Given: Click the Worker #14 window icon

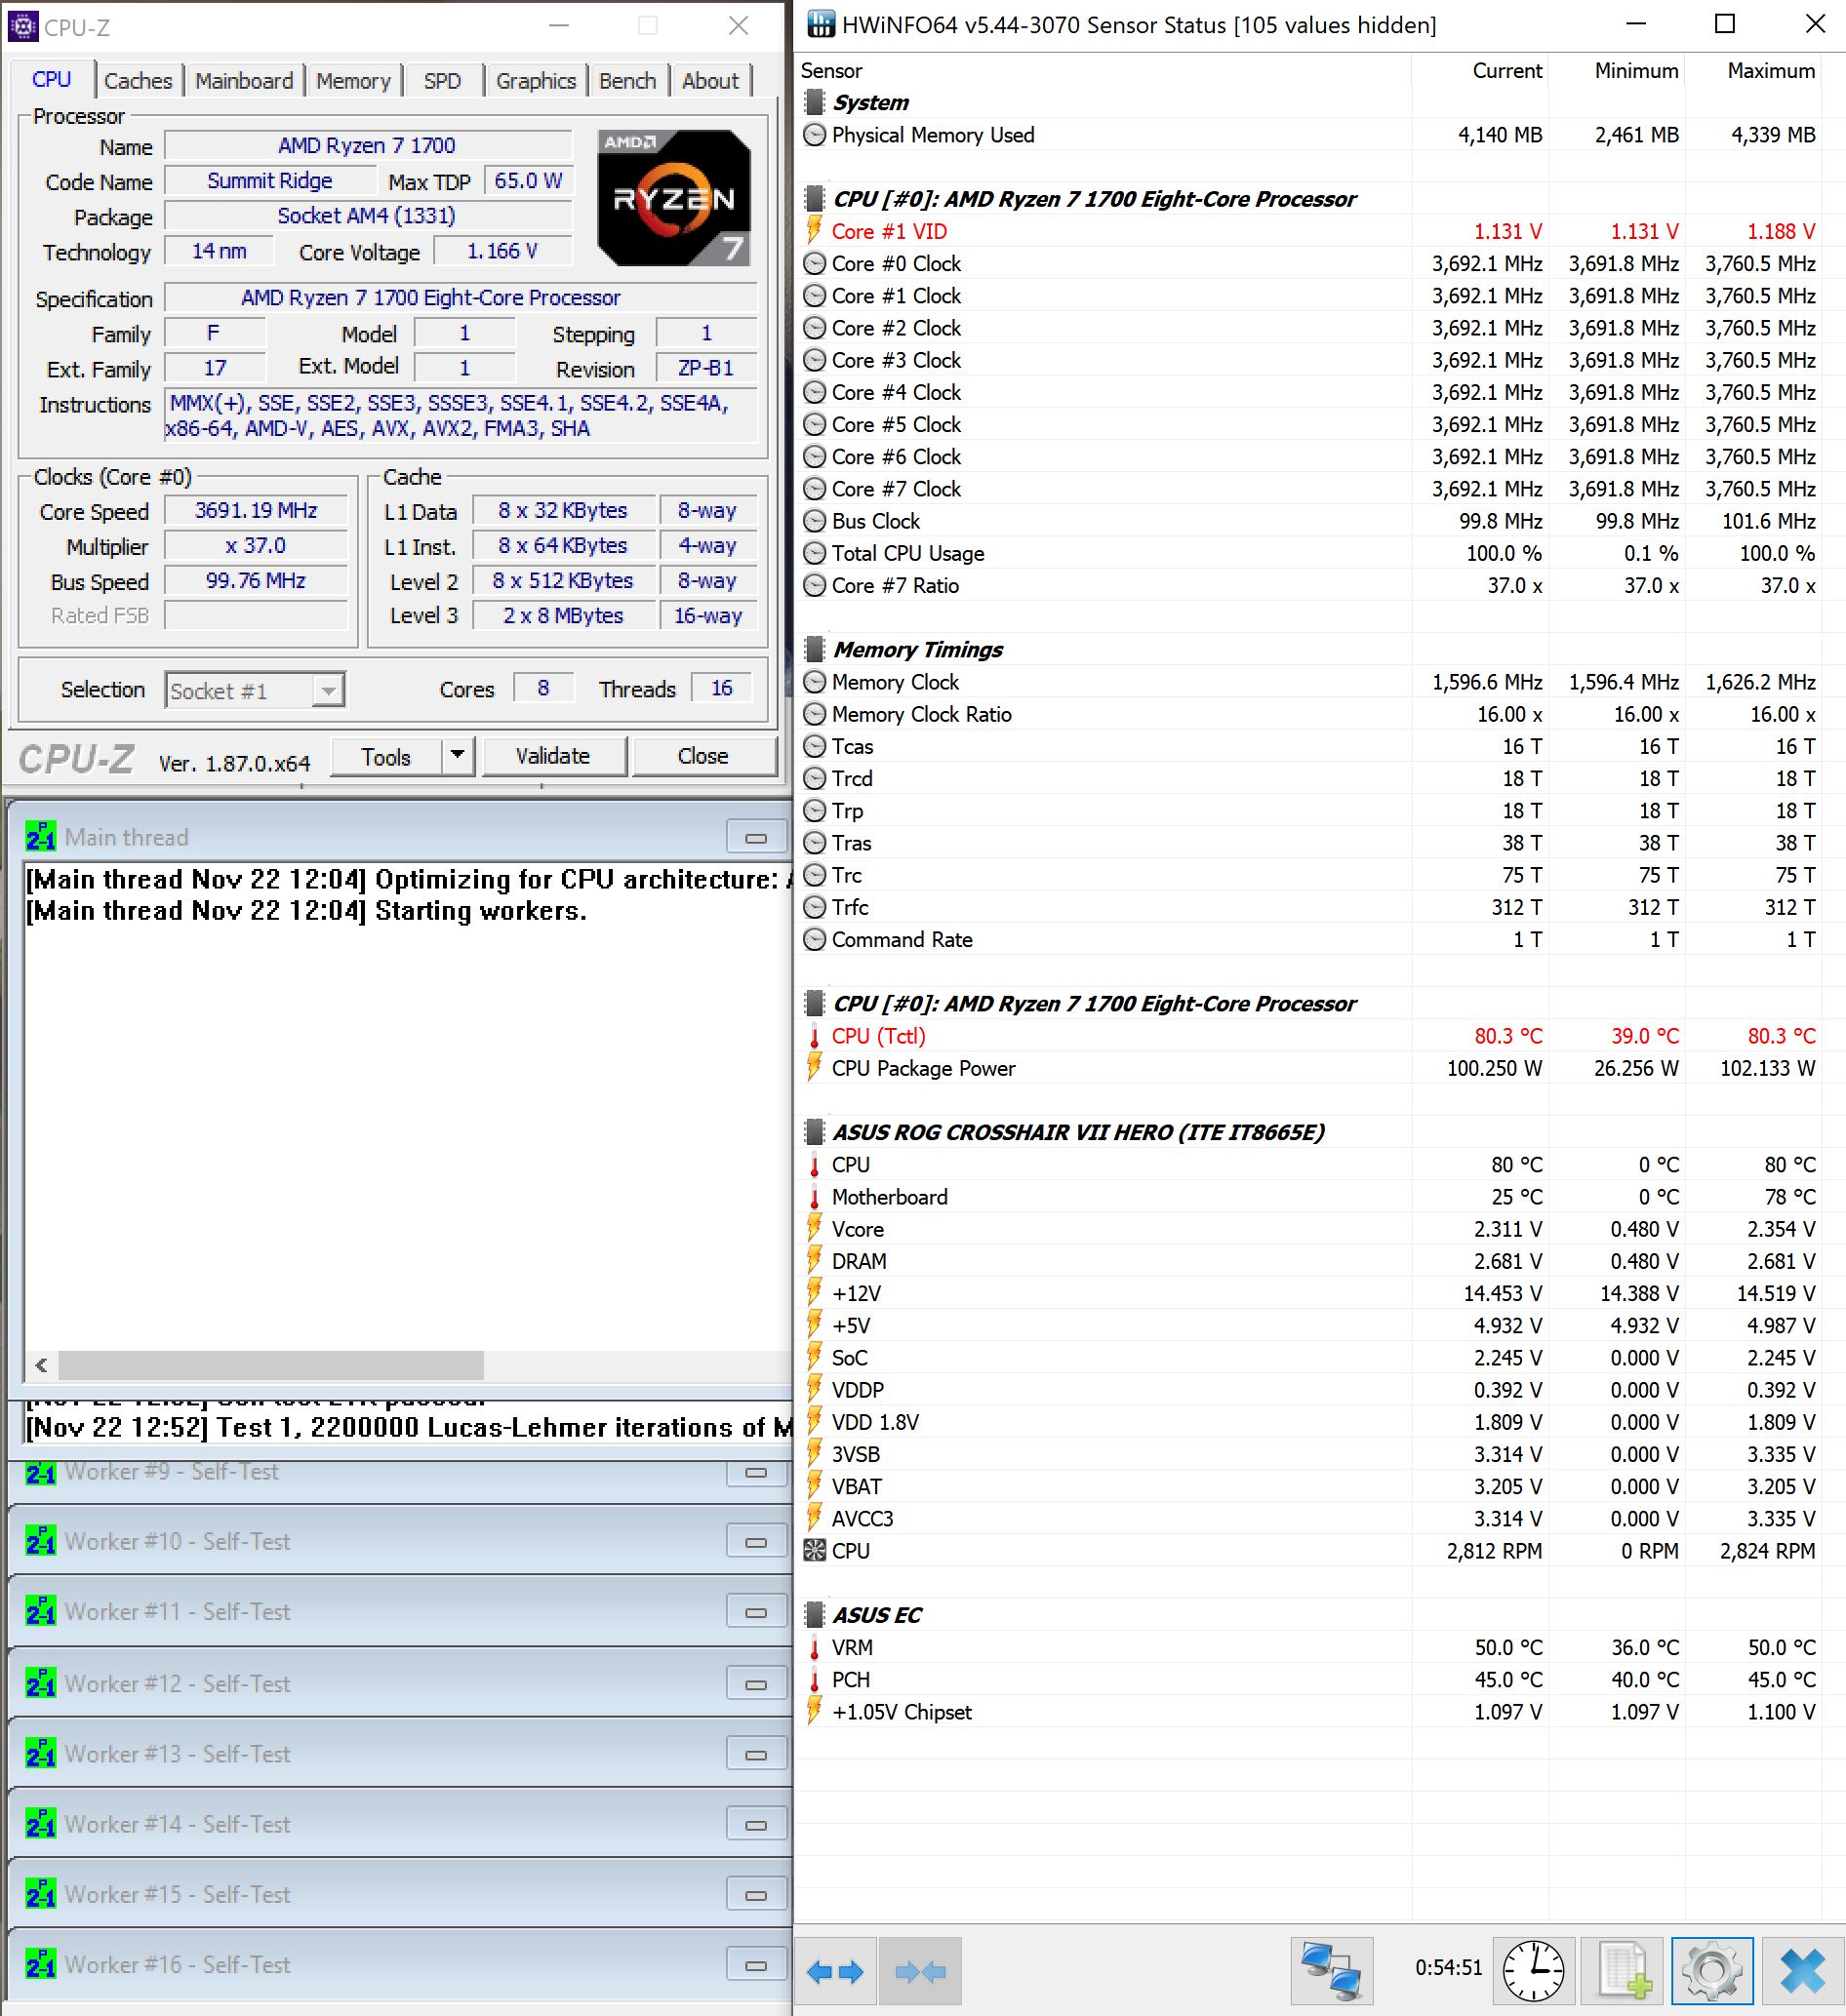Looking at the screenshot, I should pos(41,1824).
